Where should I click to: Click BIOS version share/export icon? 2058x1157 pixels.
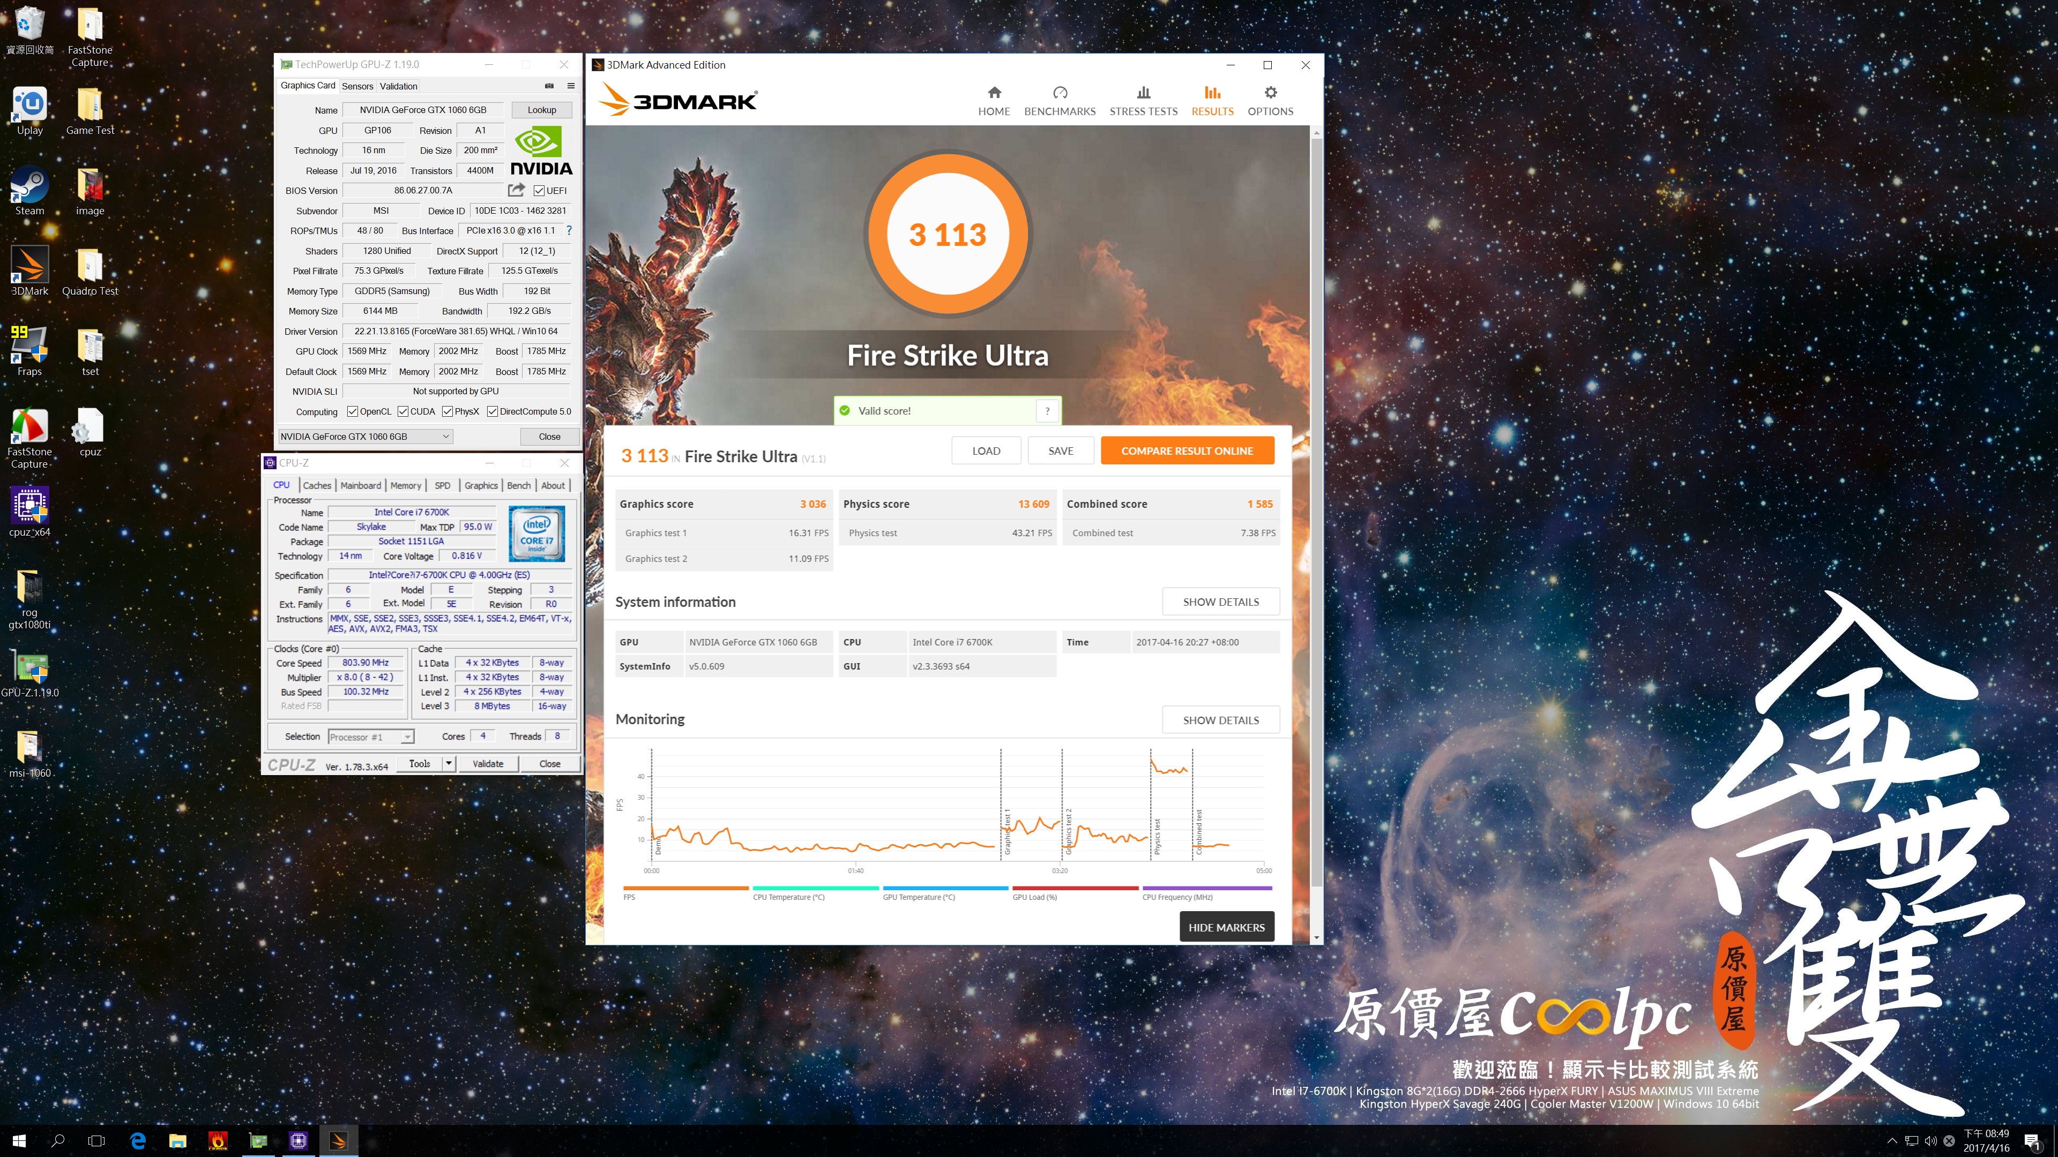[x=516, y=190]
